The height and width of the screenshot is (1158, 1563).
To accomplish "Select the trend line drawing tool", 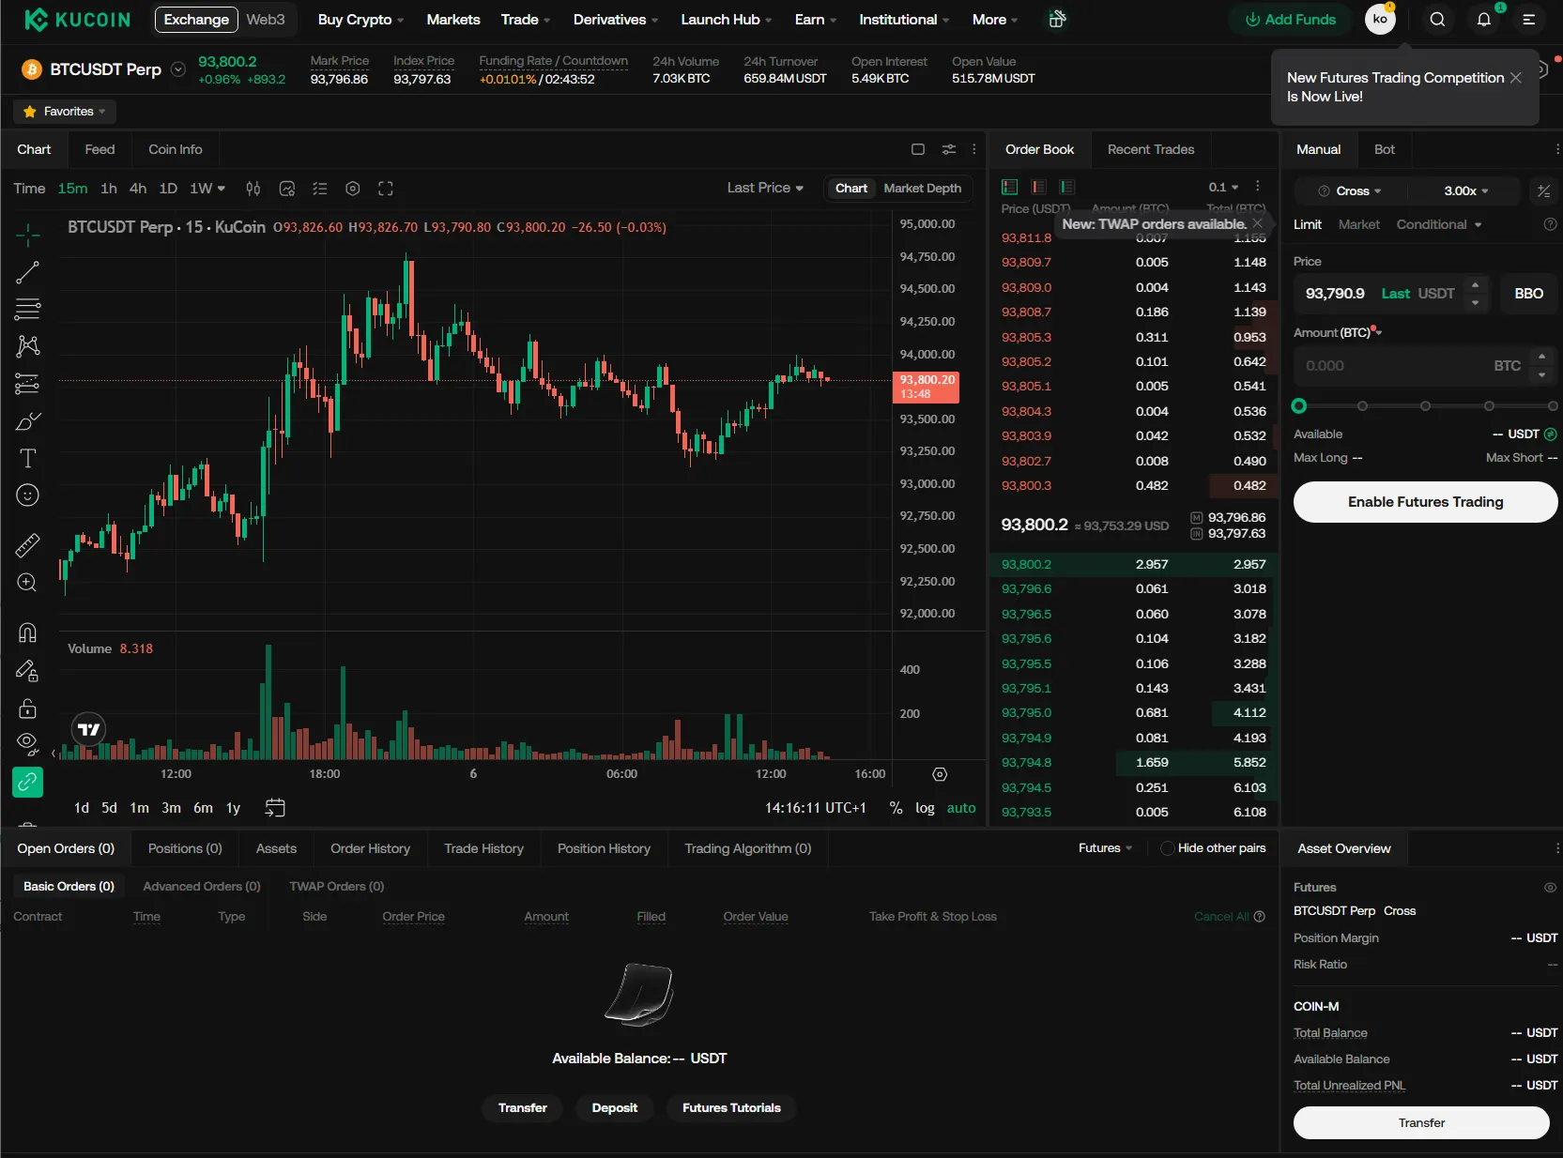I will pos(28,272).
